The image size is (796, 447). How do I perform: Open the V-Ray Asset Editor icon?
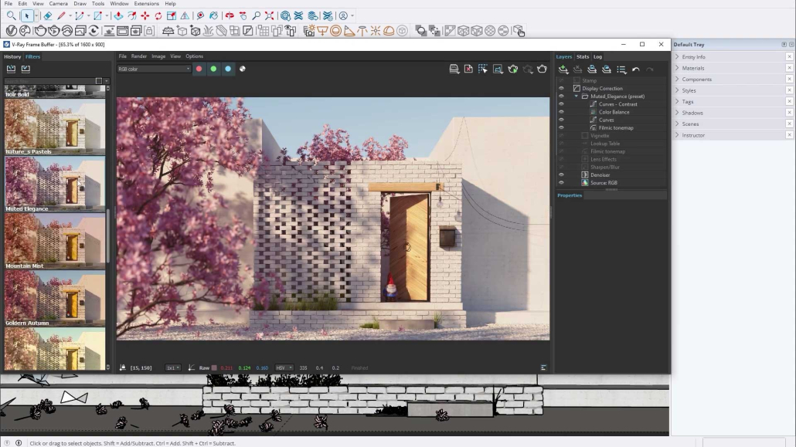11,31
